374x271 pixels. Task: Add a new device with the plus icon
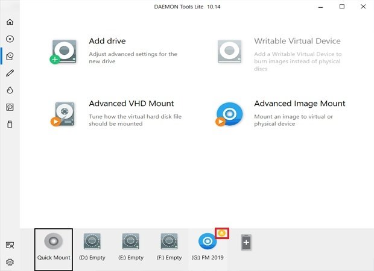pyautogui.click(x=246, y=242)
